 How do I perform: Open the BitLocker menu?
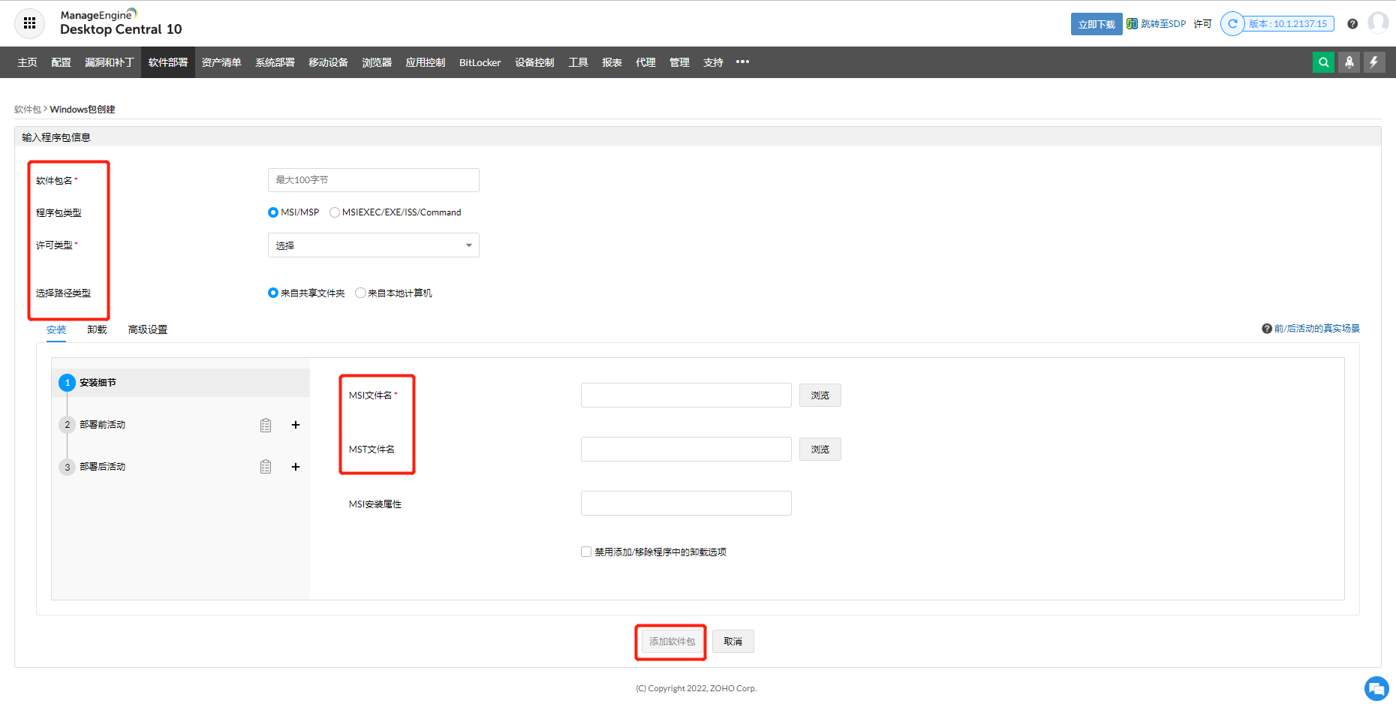click(480, 62)
